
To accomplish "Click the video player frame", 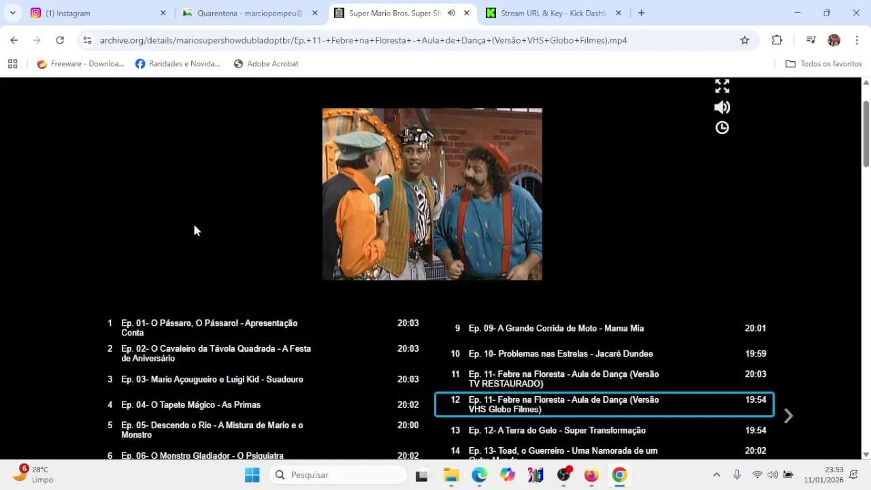I will (432, 194).
